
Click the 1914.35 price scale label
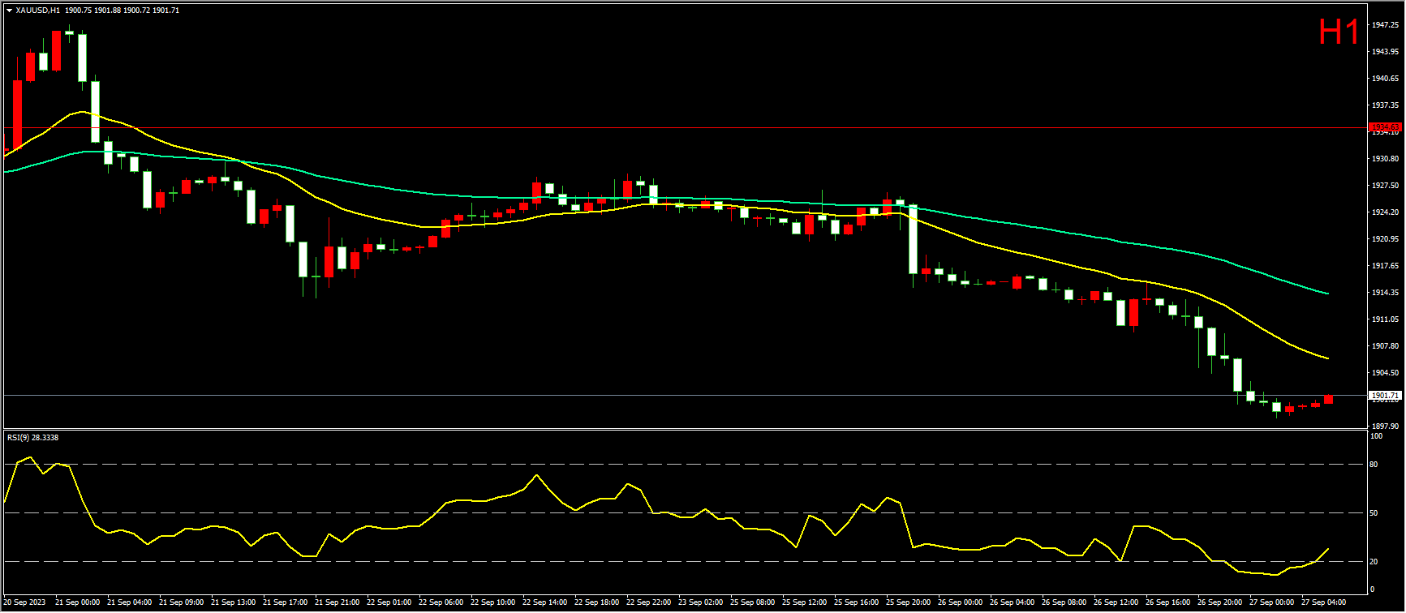1384,293
